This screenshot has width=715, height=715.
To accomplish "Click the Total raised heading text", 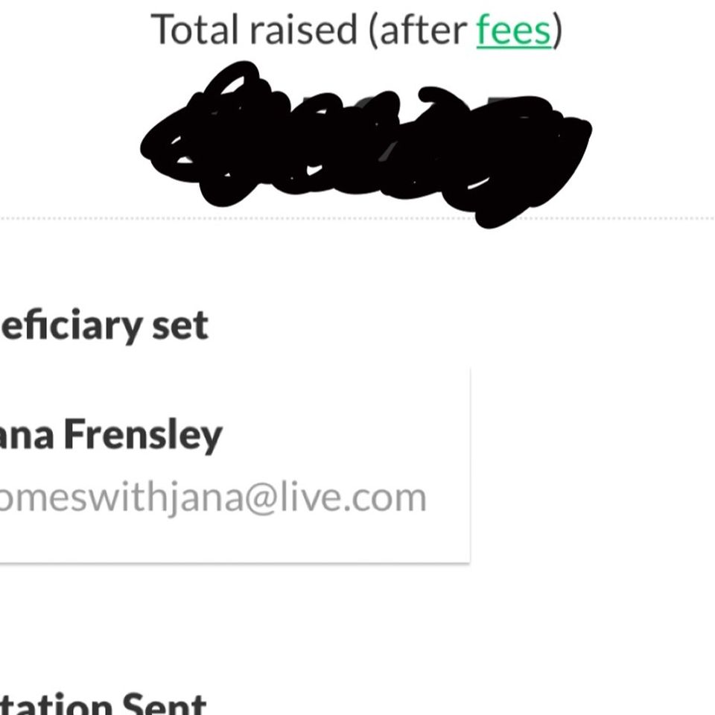I will pyautogui.click(x=357, y=30).
